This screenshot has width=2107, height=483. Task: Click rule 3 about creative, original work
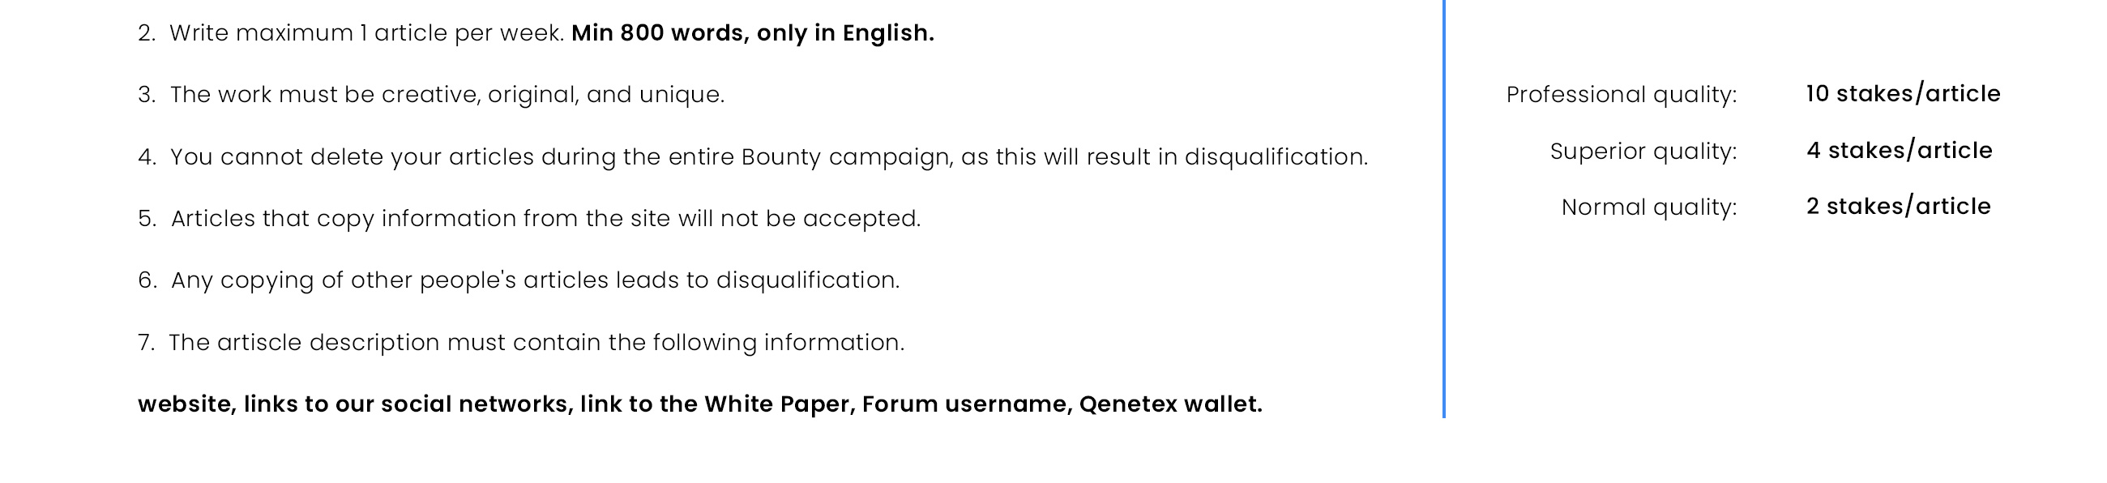point(431,95)
